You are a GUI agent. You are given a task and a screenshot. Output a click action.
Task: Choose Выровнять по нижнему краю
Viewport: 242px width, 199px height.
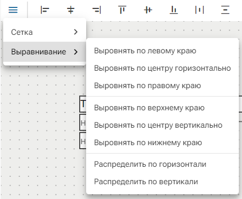162,143
